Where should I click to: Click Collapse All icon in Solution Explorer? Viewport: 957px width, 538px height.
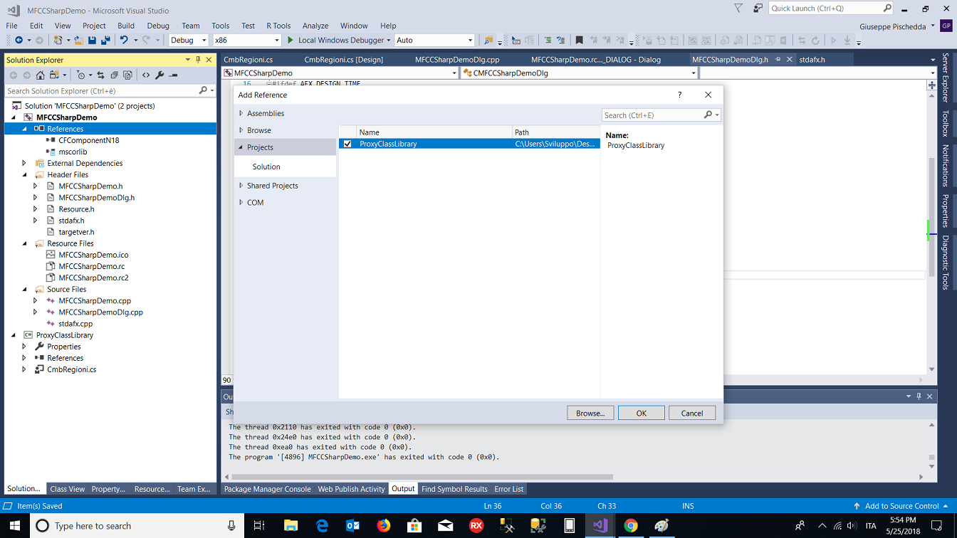tap(115, 75)
